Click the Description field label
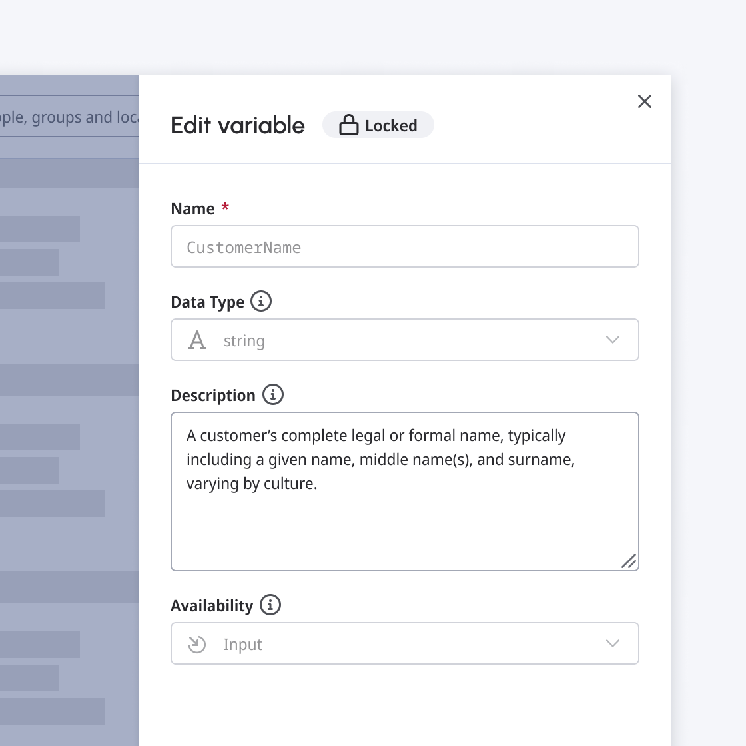Screen dimensions: 746x746 click(x=213, y=396)
